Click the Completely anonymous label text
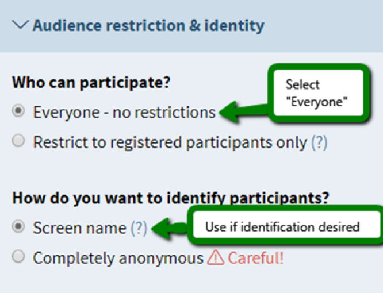This screenshot has height=293, width=383. pyautogui.click(x=118, y=258)
